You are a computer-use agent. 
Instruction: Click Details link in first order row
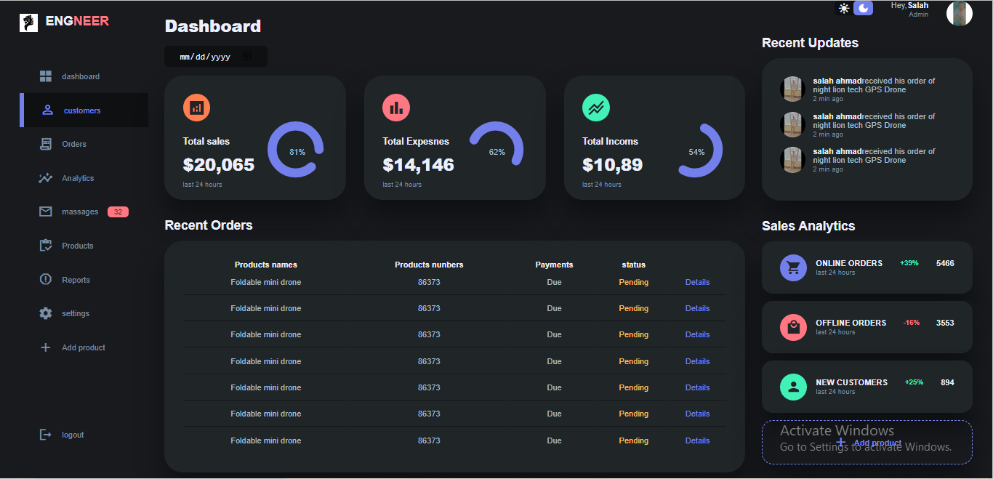(697, 282)
